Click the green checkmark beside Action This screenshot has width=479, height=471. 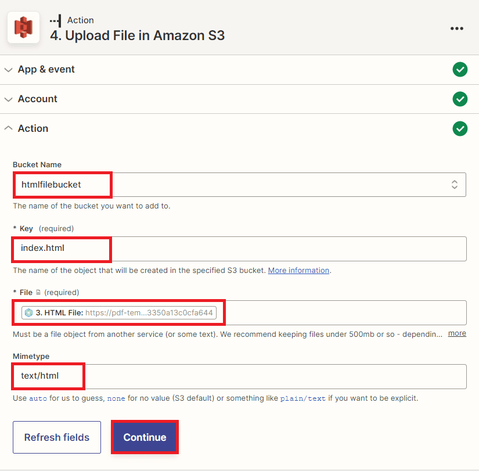point(460,128)
